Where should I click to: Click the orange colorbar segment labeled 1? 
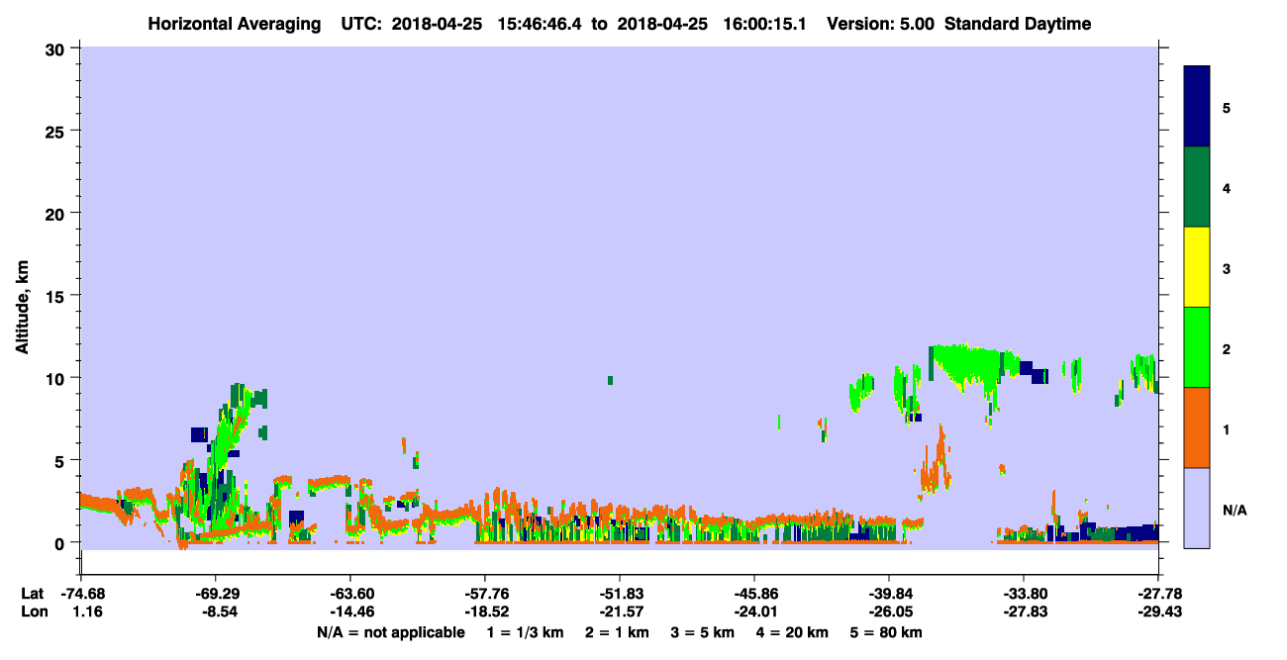click(x=1197, y=427)
